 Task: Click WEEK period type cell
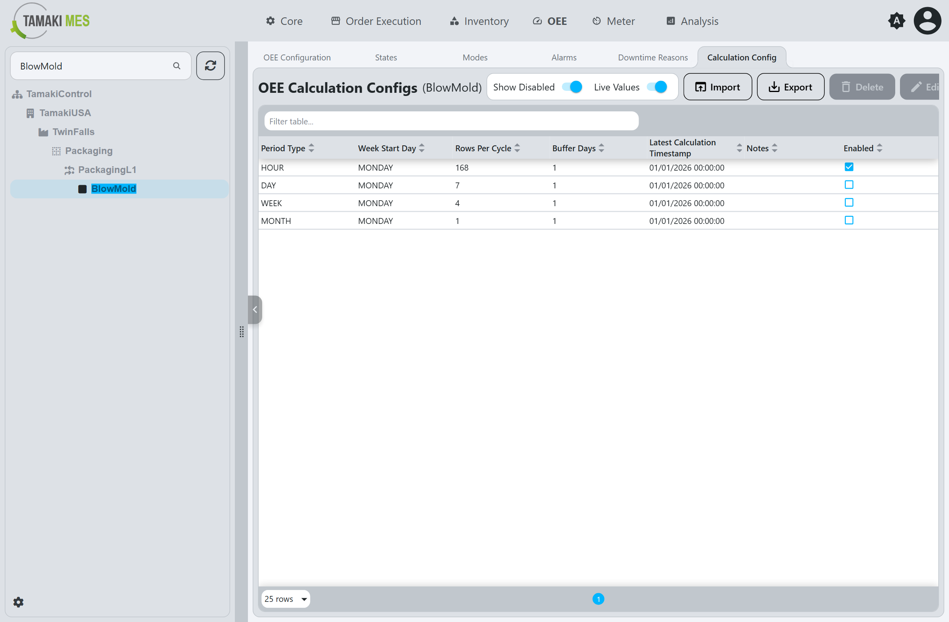tap(271, 203)
